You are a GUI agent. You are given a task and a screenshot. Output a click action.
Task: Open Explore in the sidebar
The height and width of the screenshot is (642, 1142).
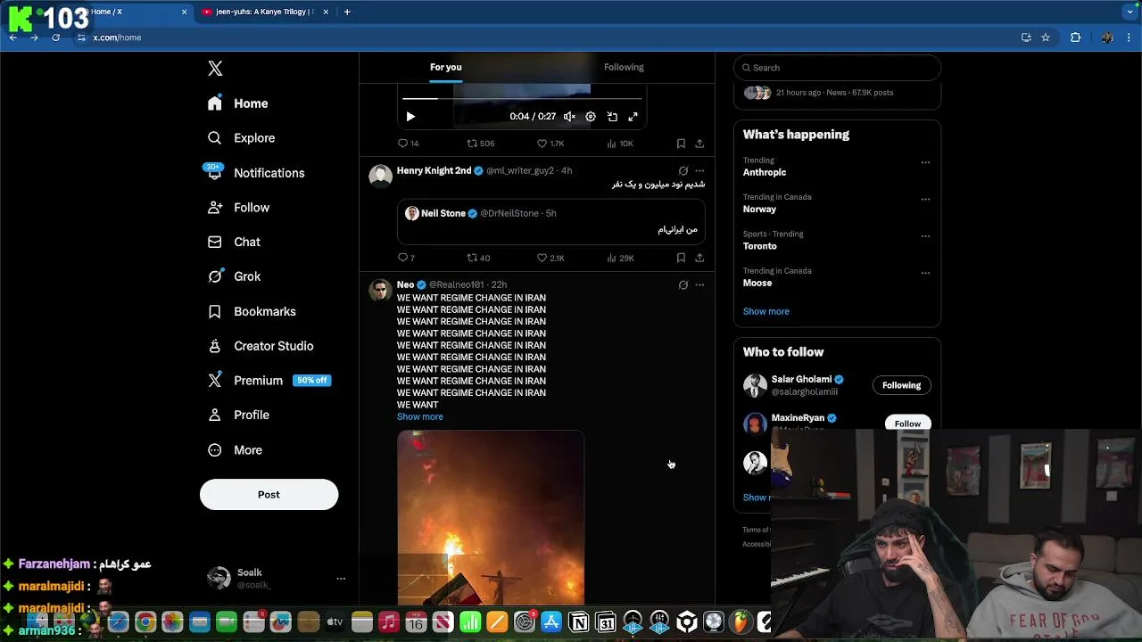[241, 138]
